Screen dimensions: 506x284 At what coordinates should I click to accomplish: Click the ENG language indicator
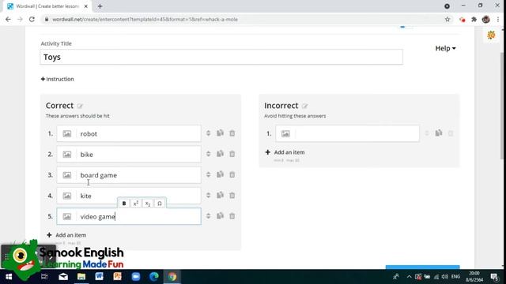click(455, 277)
